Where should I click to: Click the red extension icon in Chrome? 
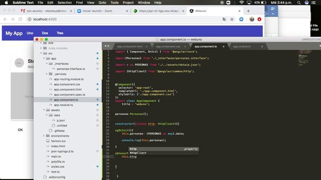click(259, 19)
